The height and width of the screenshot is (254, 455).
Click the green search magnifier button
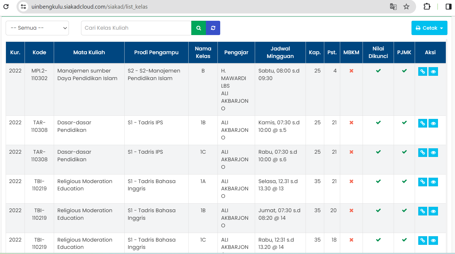click(x=199, y=28)
